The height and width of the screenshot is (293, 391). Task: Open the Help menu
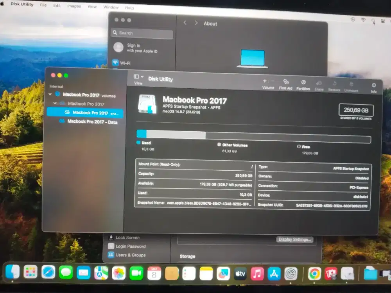click(129, 8)
